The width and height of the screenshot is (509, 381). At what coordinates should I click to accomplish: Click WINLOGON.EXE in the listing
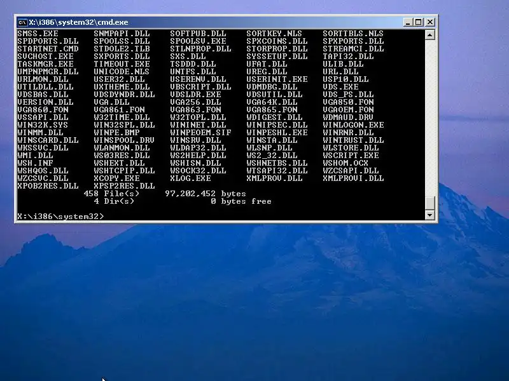pos(353,125)
